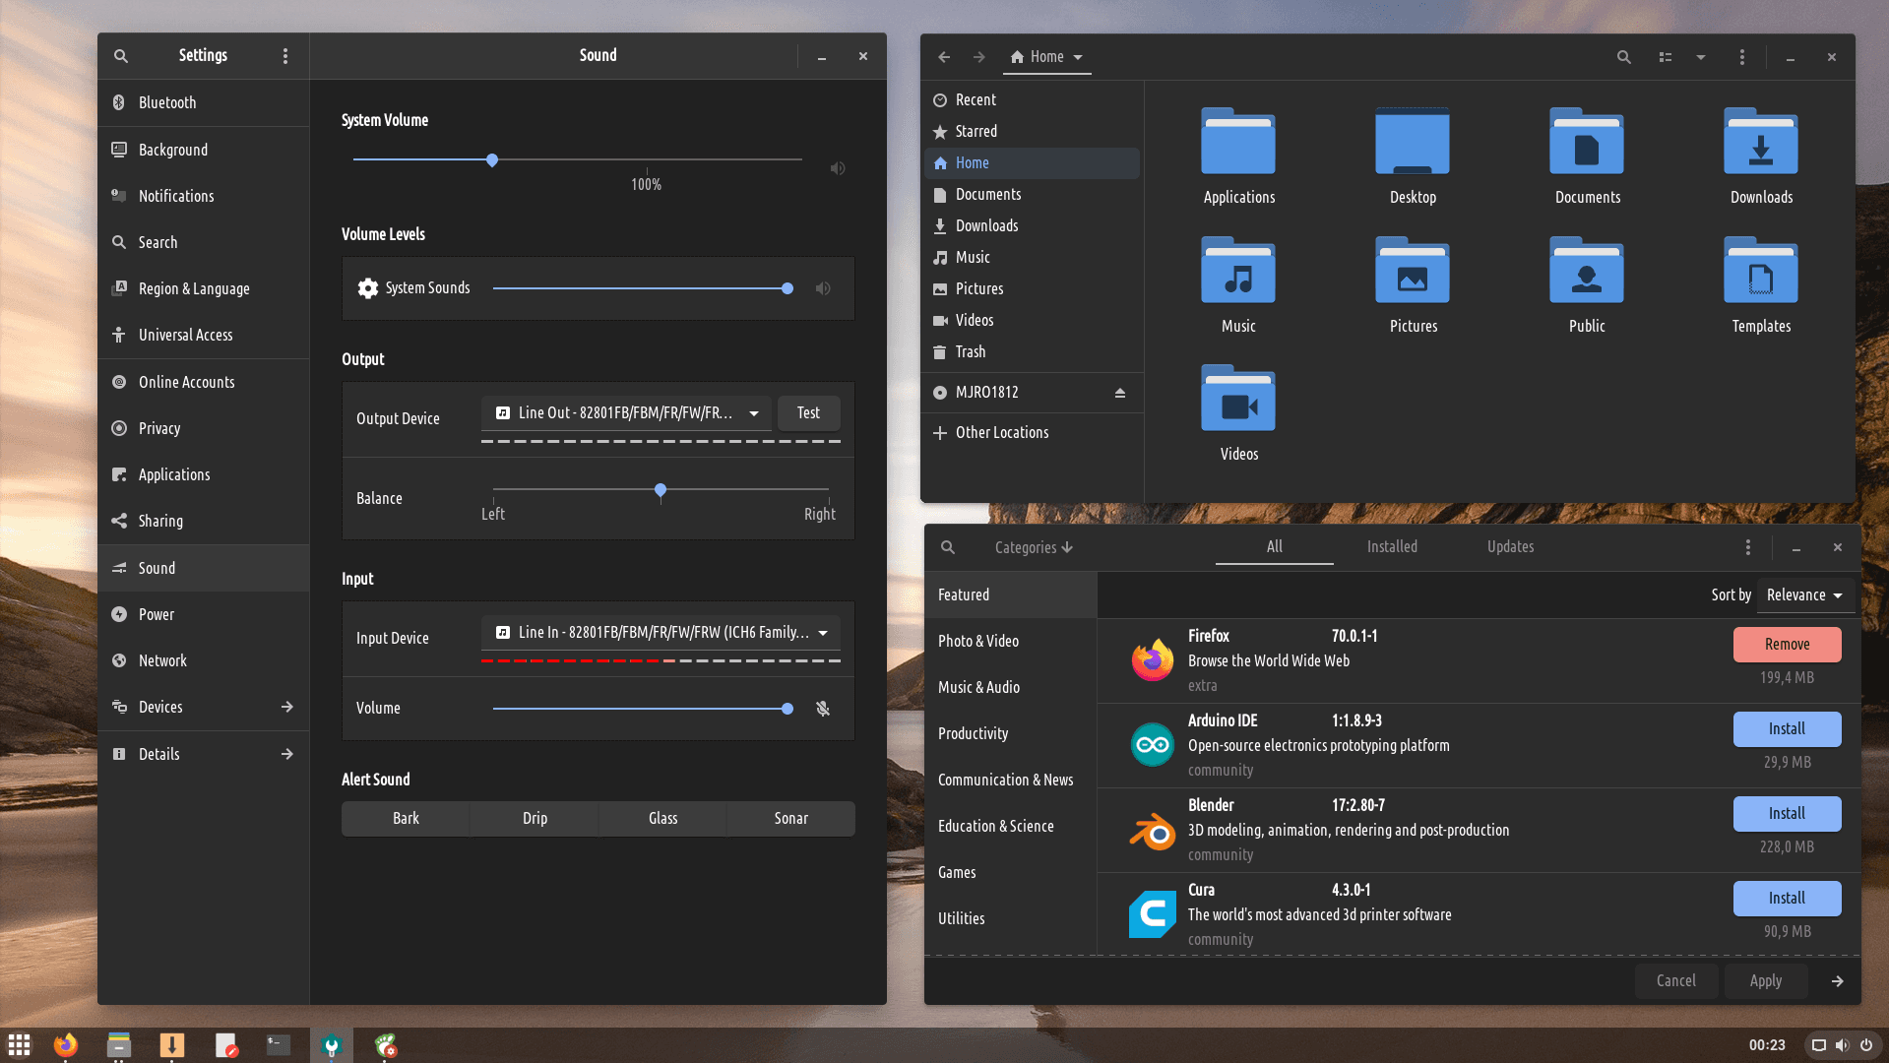Mute System Sounds volume level
The image size is (1889, 1063).
click(822, 288)
